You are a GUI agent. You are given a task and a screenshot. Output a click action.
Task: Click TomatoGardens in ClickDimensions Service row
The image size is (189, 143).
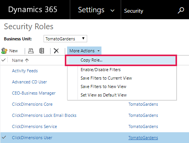point(143,126)
